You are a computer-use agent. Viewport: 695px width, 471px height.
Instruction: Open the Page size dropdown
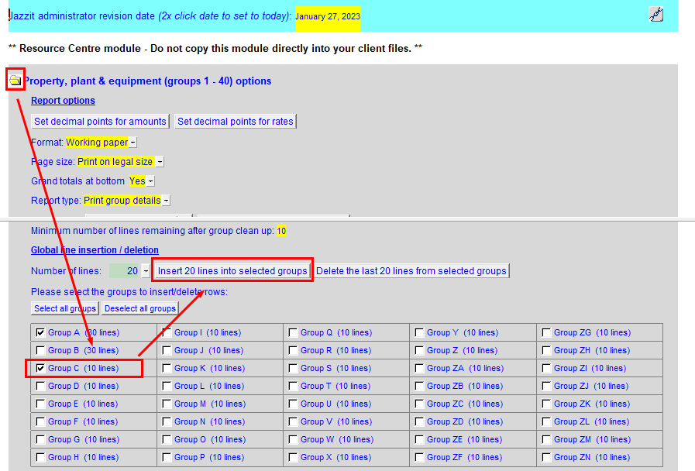[160, 161]
